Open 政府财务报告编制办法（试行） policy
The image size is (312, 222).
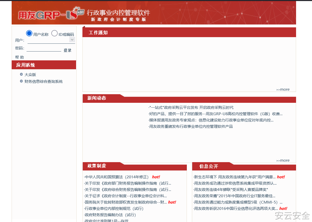click(x=110, y=215)
